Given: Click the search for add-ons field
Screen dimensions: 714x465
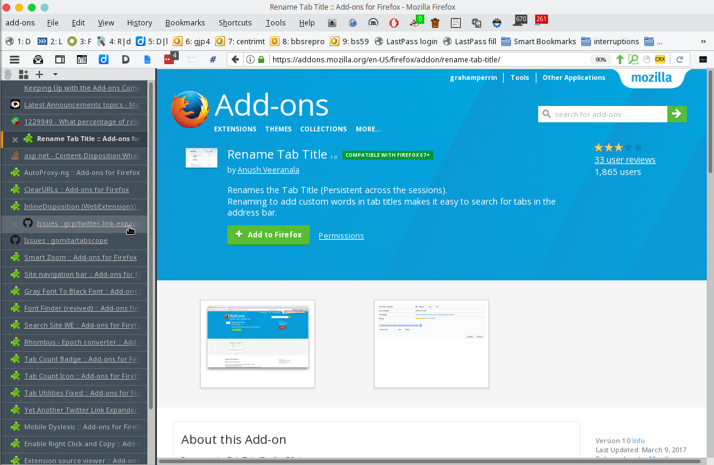Looking at the screenshot, I should (x=603, y=114).
